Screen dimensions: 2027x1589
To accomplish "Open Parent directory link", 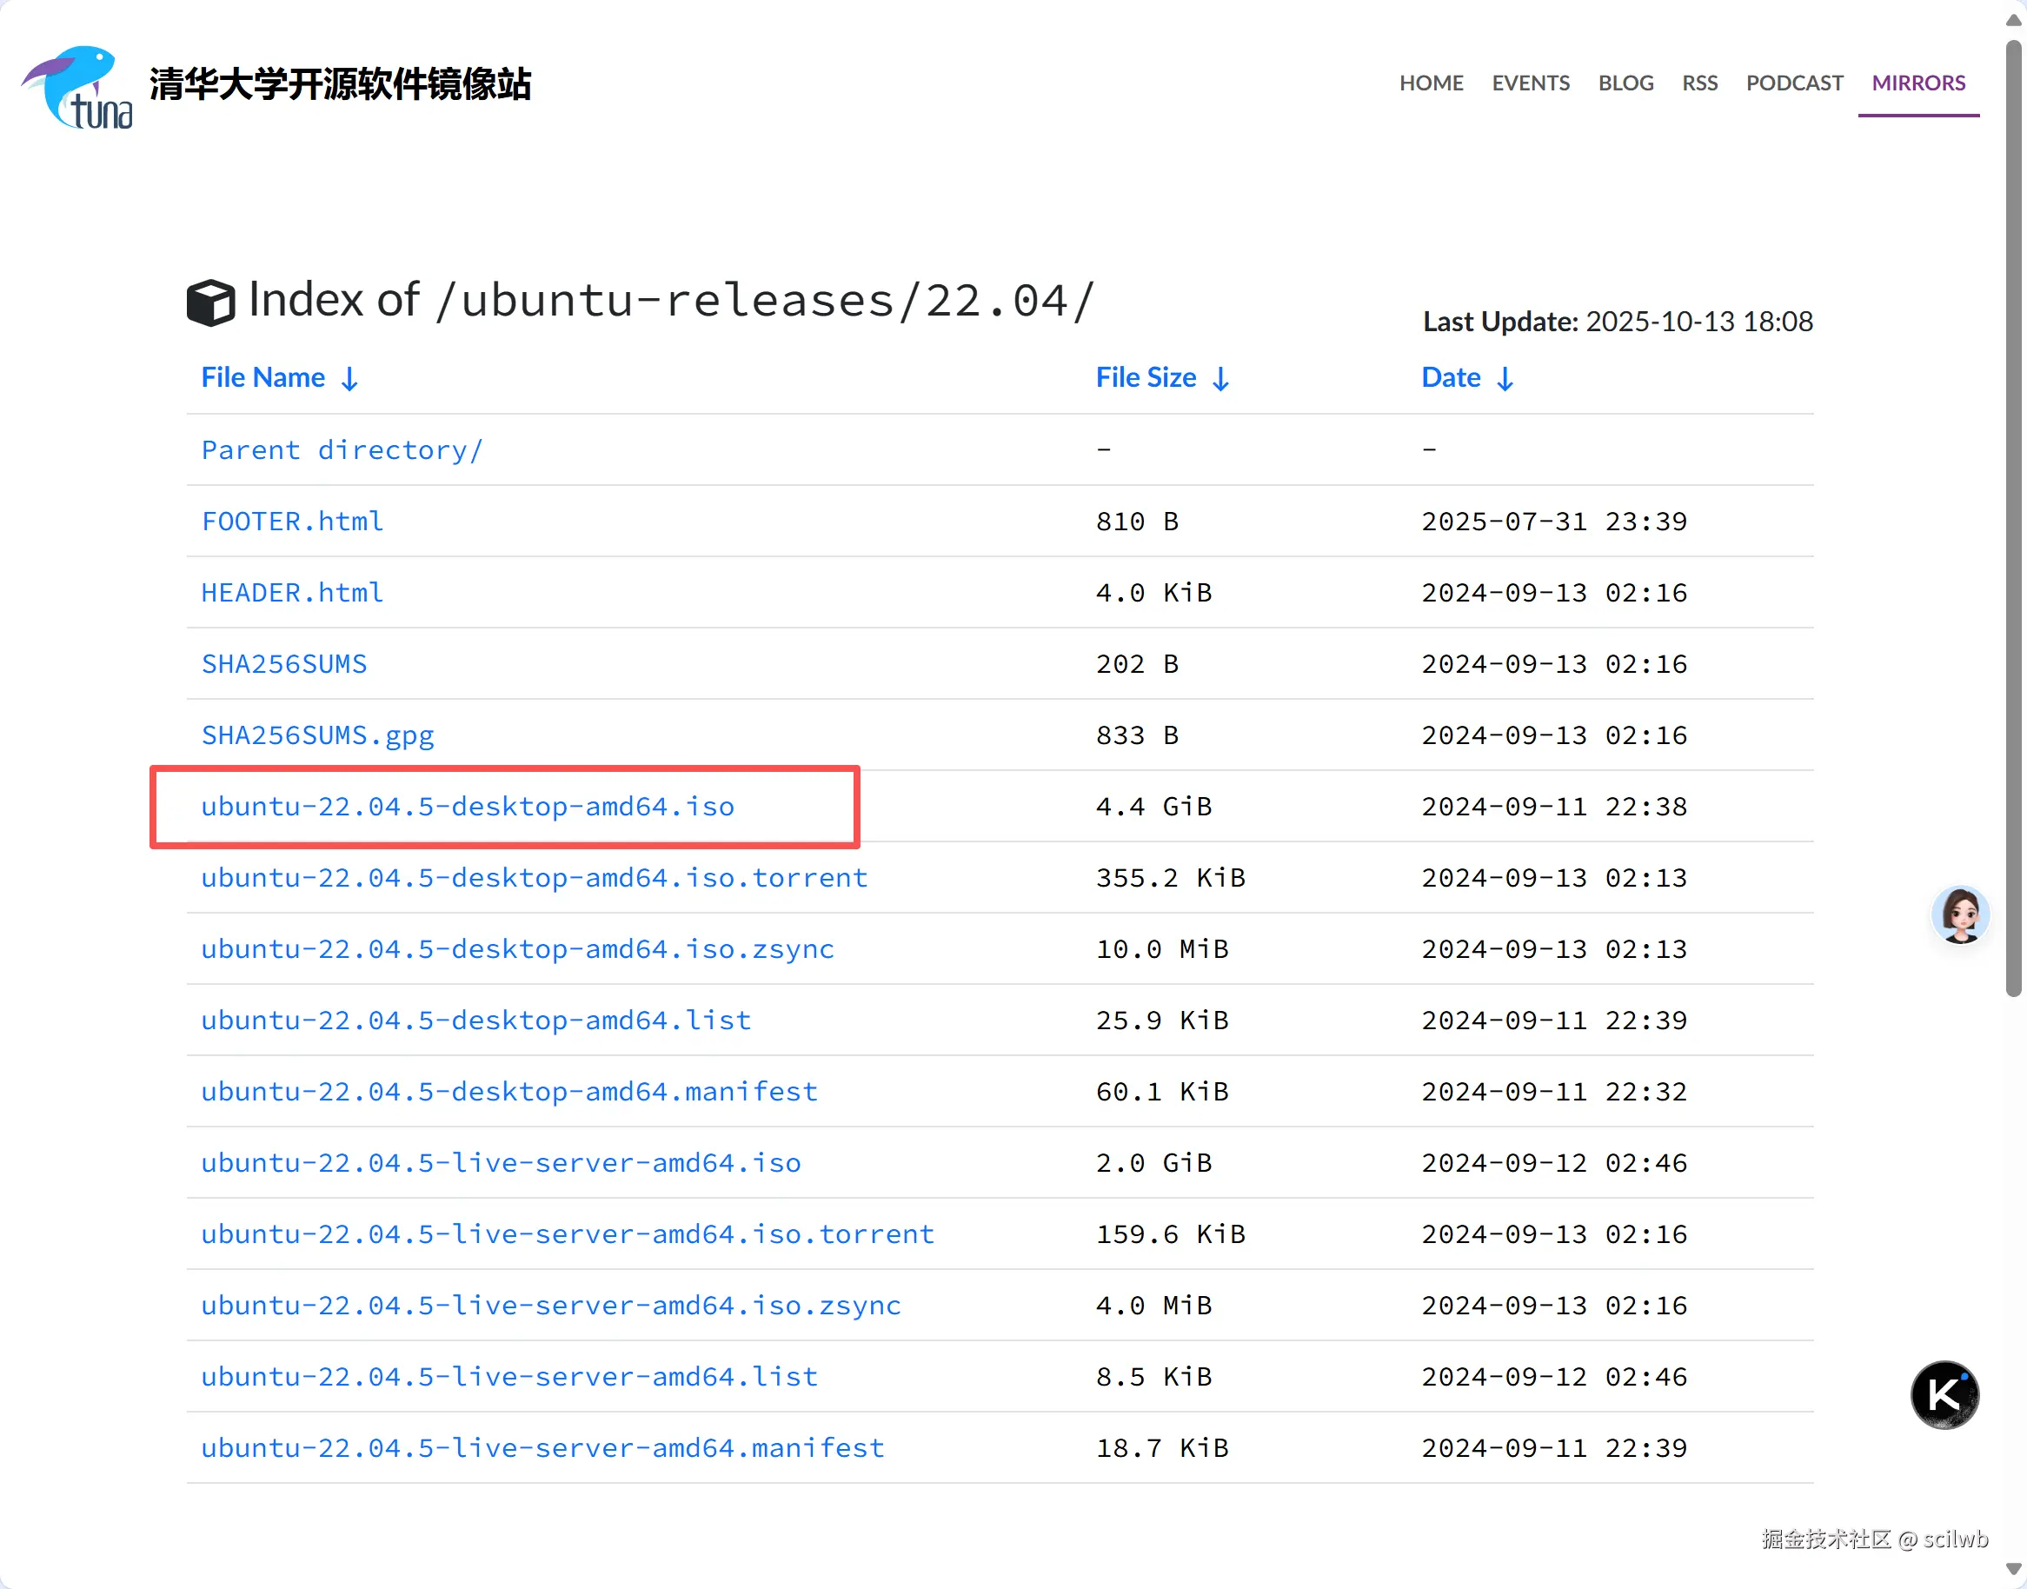I will click(x=342, y=450).
